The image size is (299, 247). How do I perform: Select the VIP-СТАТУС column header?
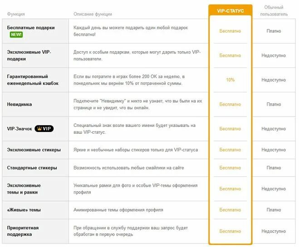tap(230, 11)
